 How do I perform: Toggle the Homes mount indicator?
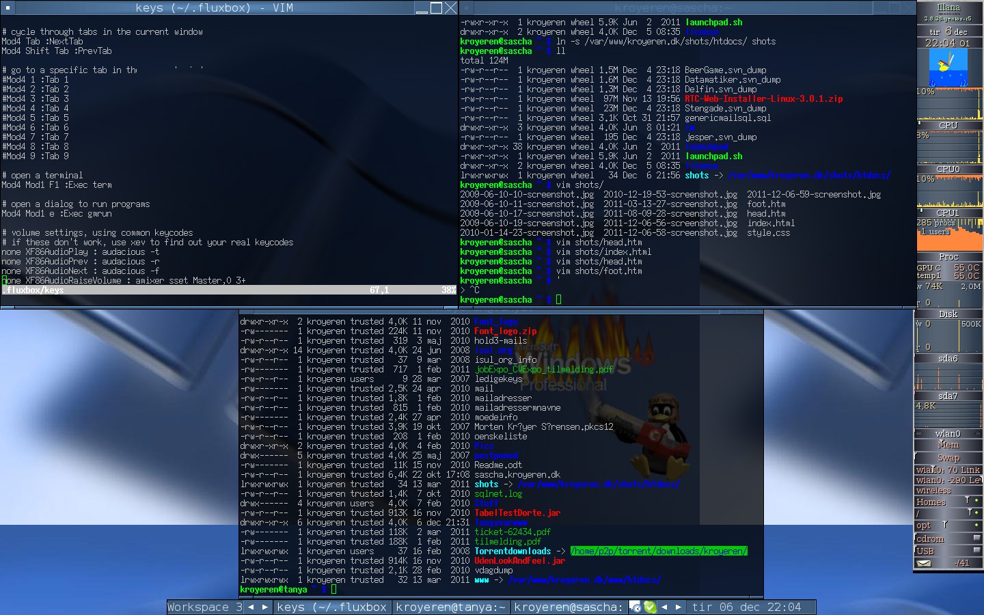tap(976, 502)
